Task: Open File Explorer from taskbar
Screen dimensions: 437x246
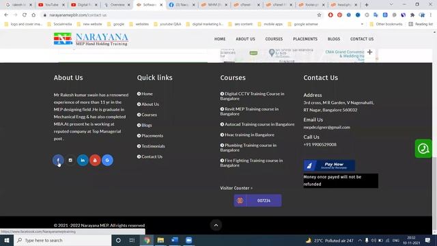Action: coord(160,240)
